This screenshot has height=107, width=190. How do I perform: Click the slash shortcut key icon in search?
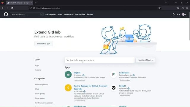[x=42, y=14]
